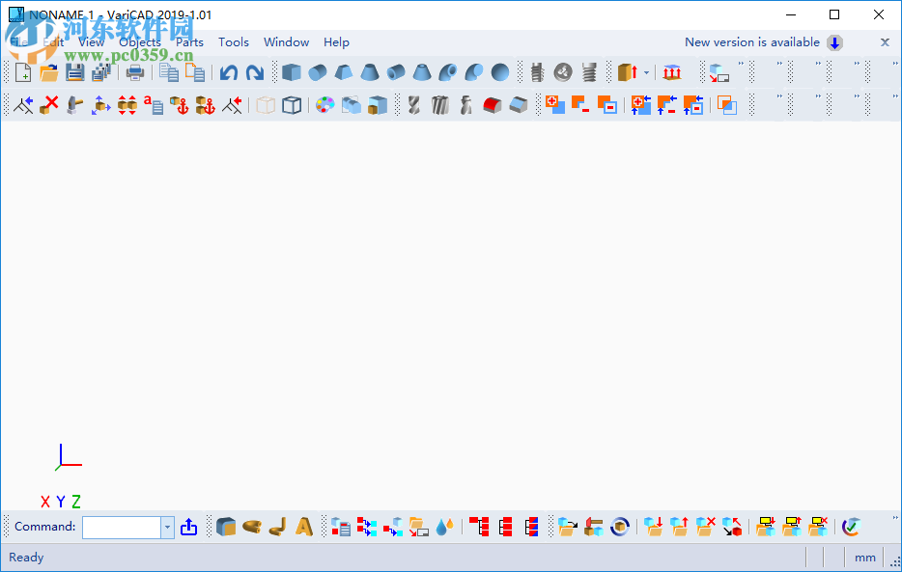The width and height of the screenshot is (902, 572).
Task: Open the Help menu
Action: (x=336, y=41)
